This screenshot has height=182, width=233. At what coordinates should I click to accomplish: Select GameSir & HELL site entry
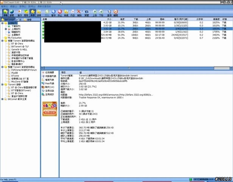click(19, 49)
